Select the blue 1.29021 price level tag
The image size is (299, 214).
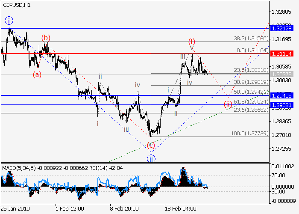click(282, 105)
